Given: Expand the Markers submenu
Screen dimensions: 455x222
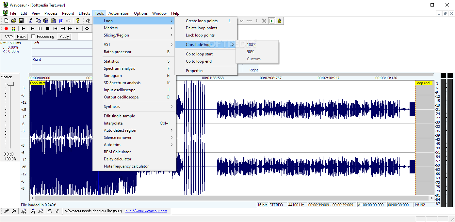Looking at the screenshot, I should click(x=134, y=28).
